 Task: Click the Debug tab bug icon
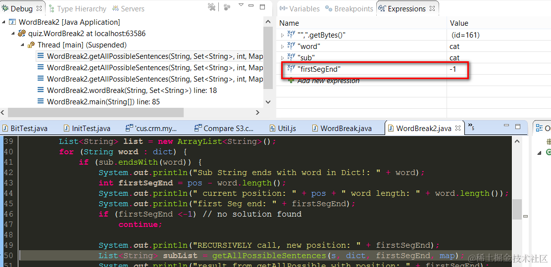tap(5, 8)
